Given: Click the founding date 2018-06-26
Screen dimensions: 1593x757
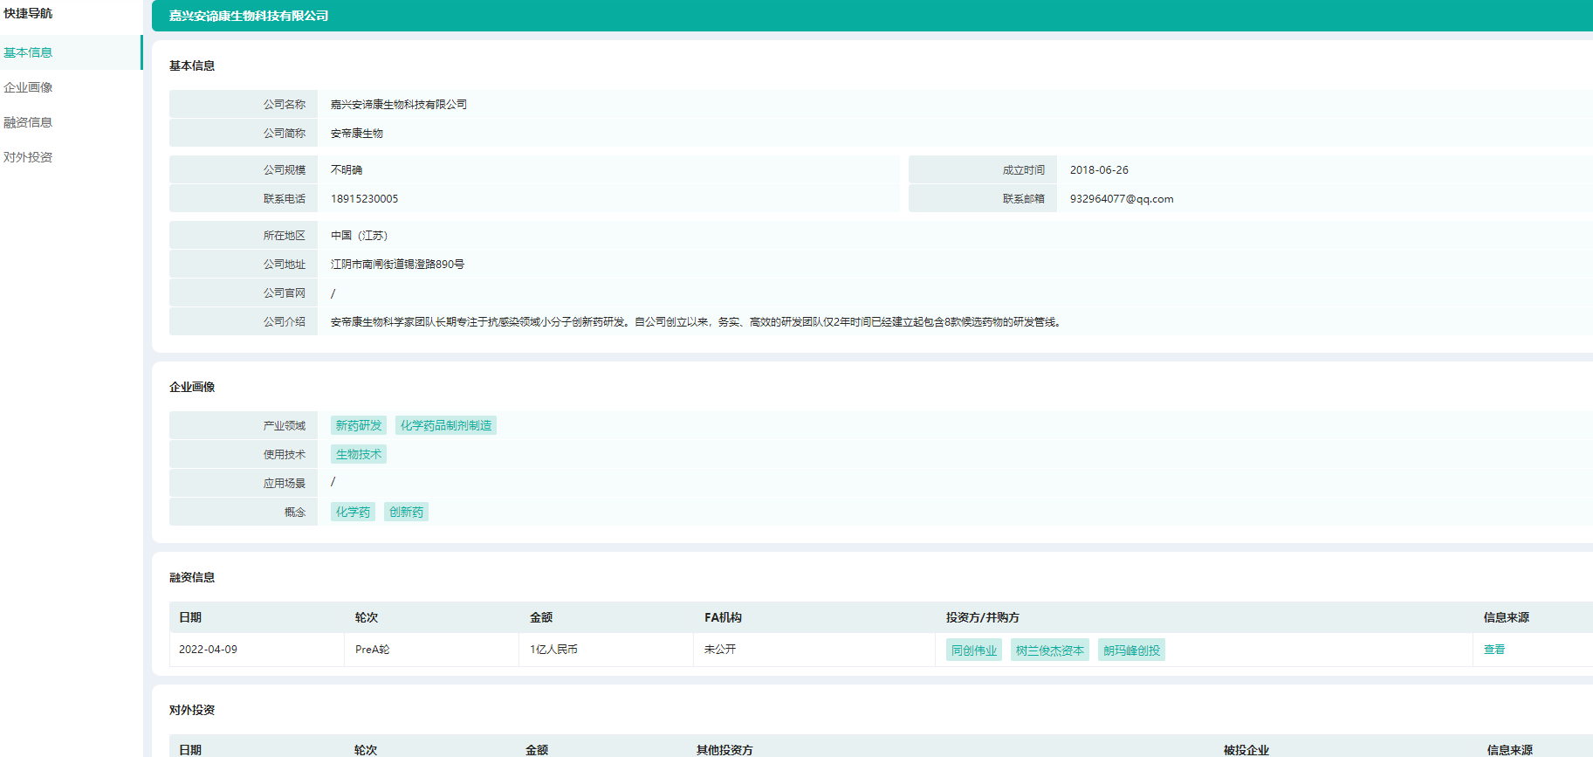Looking at the screenshot, I should click(x=1099, y=170).
